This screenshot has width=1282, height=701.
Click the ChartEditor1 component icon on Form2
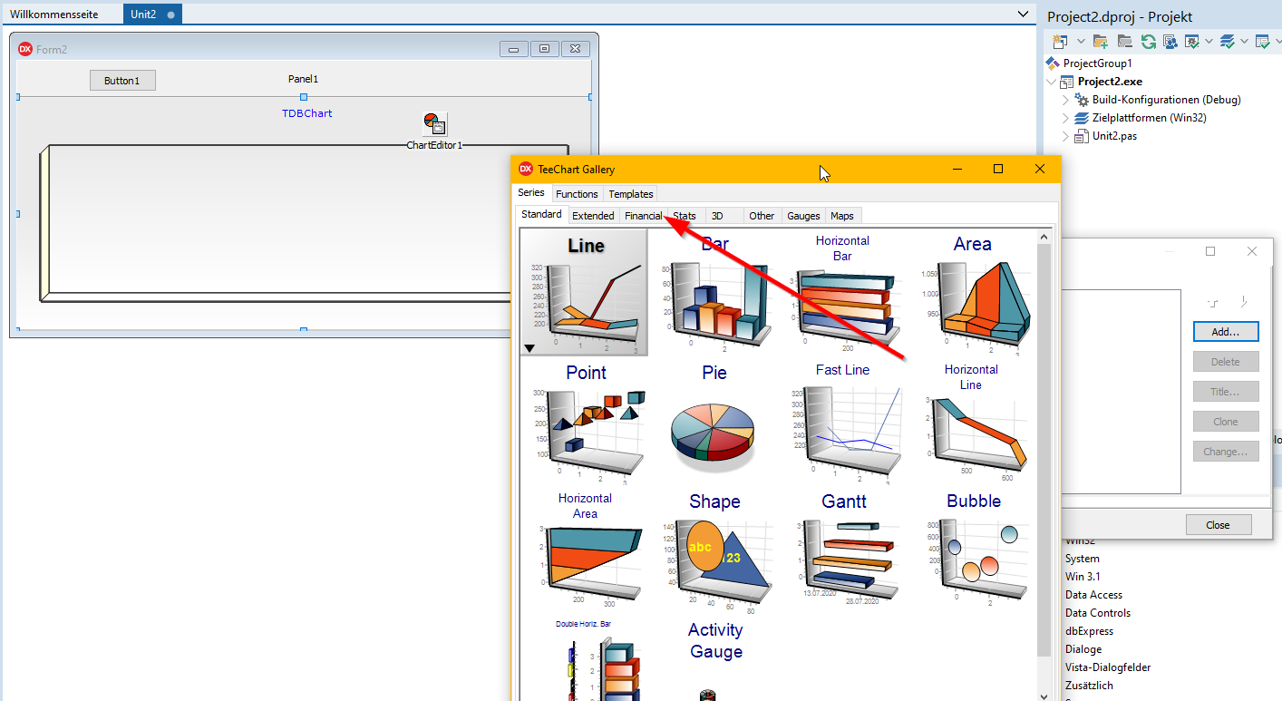coord(434,124)
